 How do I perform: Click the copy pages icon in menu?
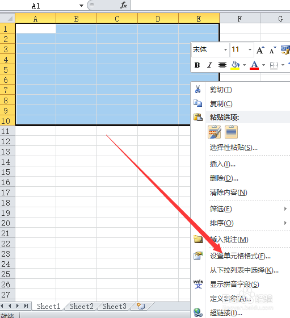(x=198, y=103)
